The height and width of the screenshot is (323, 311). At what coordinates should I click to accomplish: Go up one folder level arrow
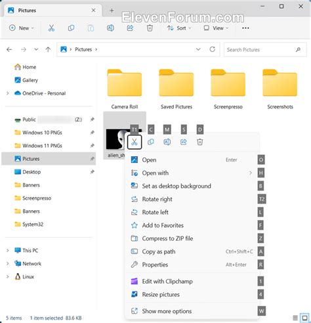point(48,50)
